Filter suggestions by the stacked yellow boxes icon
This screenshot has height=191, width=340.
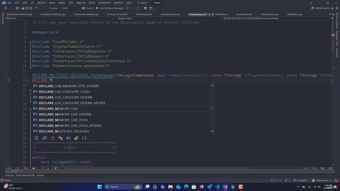(x=76, y=138)
